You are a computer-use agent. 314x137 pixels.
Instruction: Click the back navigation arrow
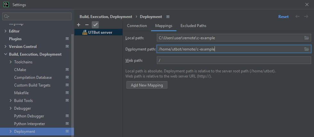tap(297, 17)
